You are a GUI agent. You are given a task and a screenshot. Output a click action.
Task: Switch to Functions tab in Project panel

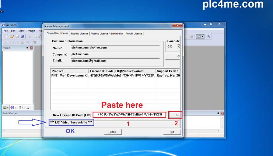click(x=21, y=108)
